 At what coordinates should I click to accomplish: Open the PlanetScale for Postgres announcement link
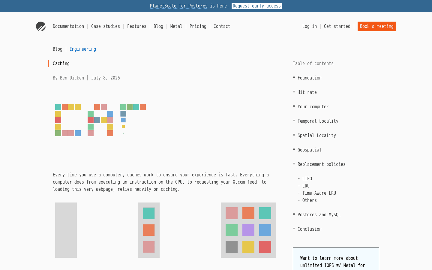click(178, 6)
